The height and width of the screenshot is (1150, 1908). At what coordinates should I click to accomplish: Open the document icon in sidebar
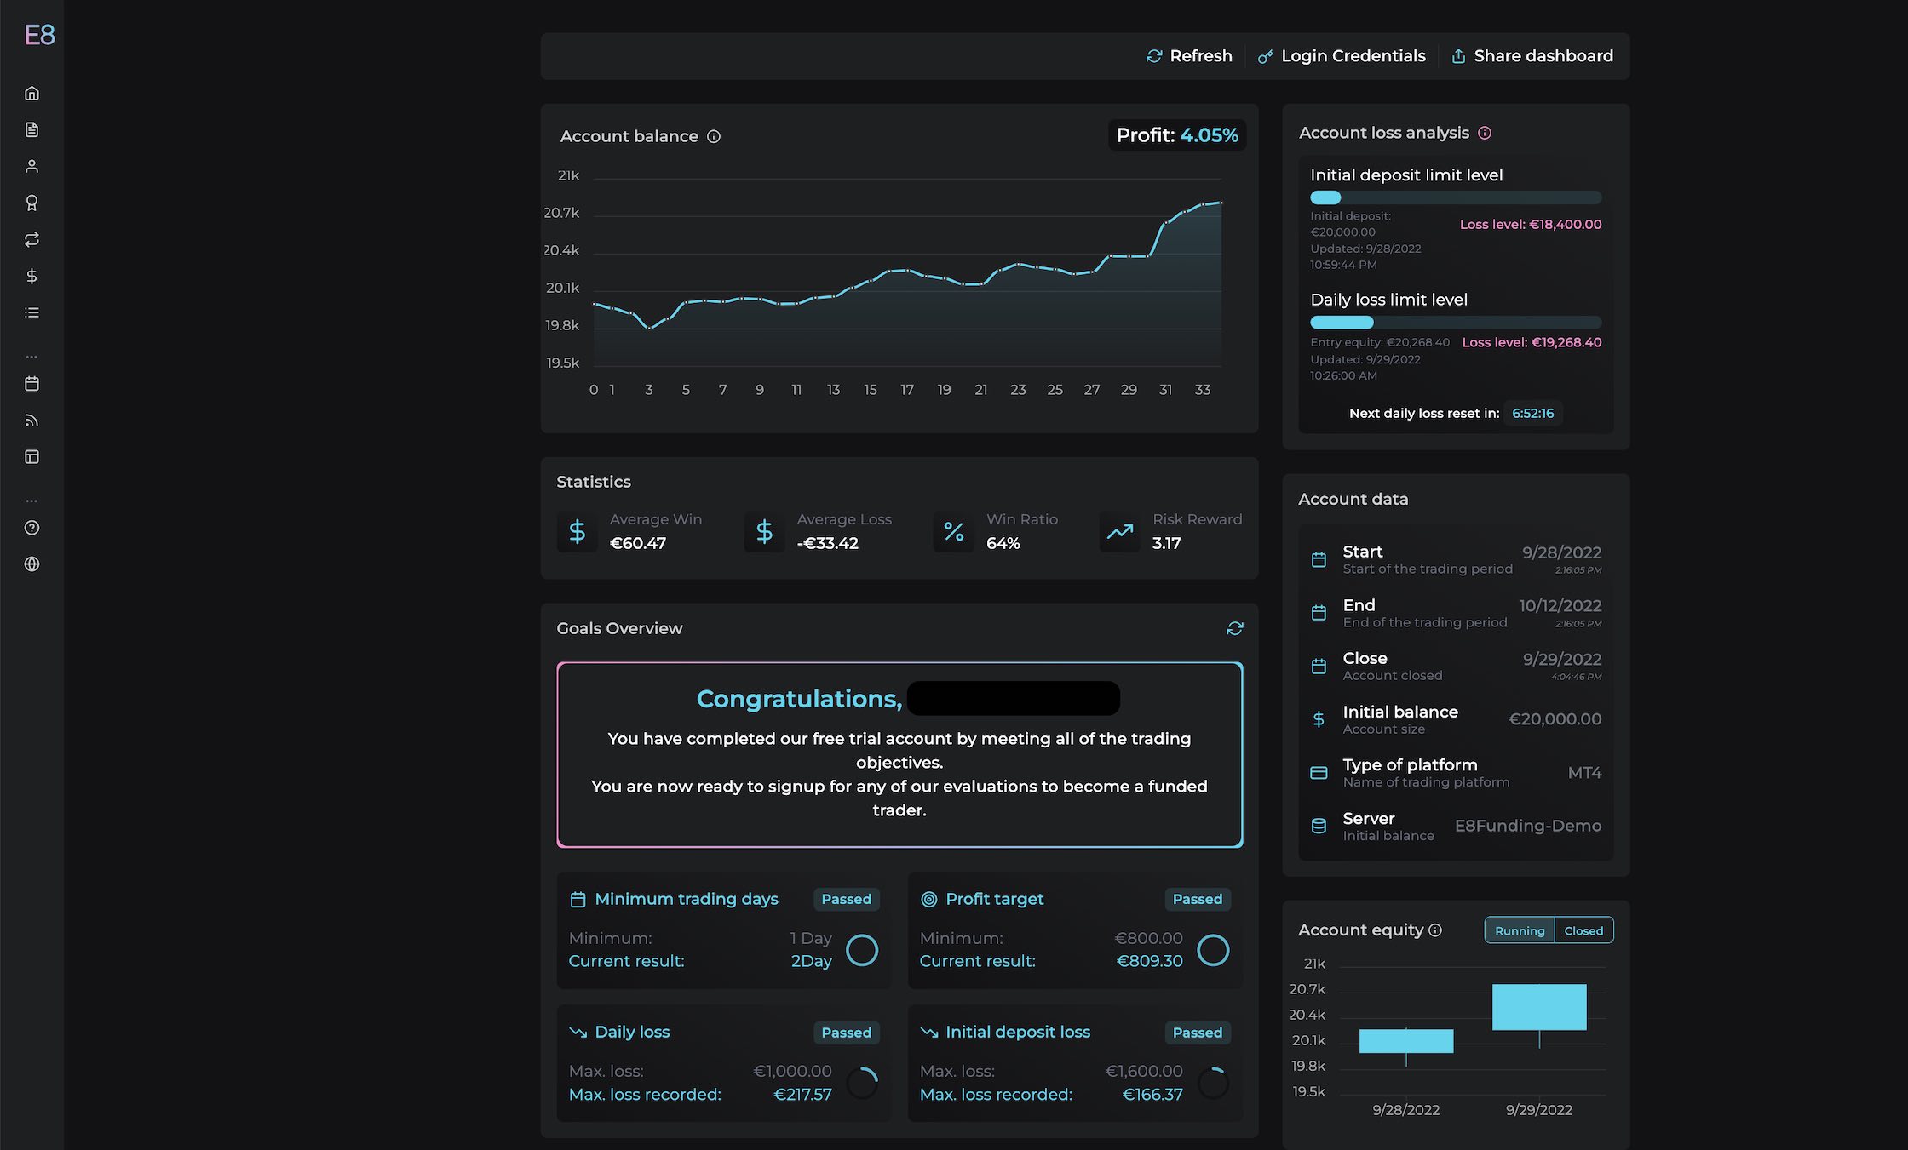[32, 129]
